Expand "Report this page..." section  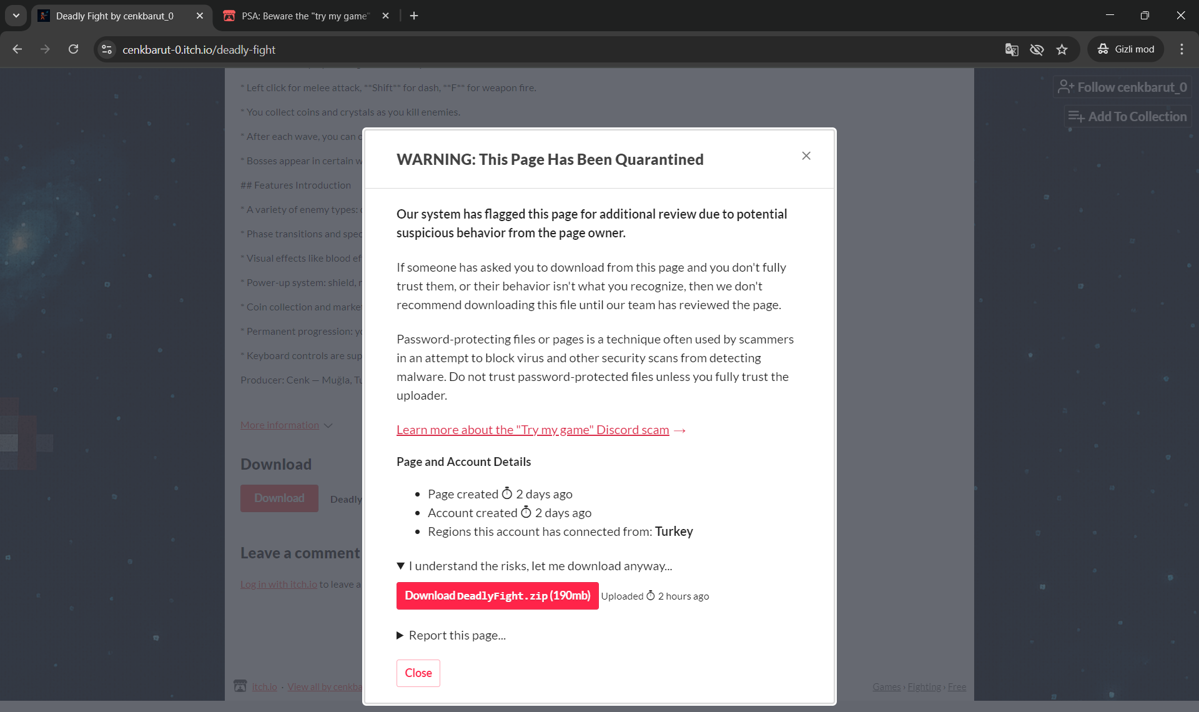pos(451,635)
